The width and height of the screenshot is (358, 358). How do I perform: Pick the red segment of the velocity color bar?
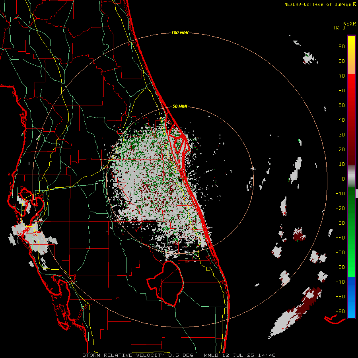[x=351, y=119]
